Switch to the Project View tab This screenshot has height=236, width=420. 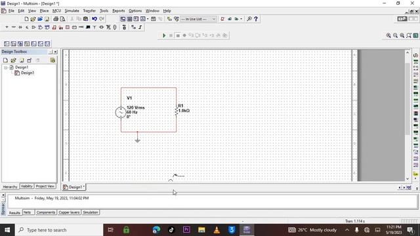[45, 186]
